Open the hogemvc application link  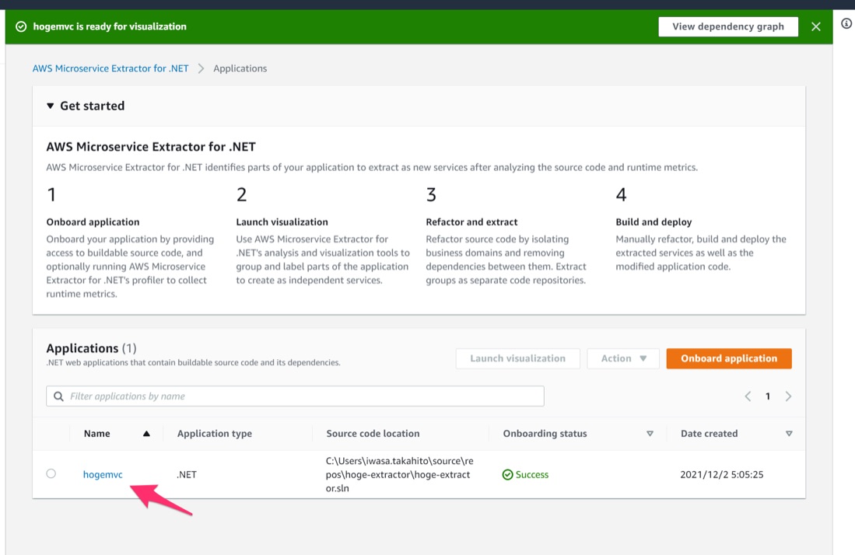coord(103,474)
